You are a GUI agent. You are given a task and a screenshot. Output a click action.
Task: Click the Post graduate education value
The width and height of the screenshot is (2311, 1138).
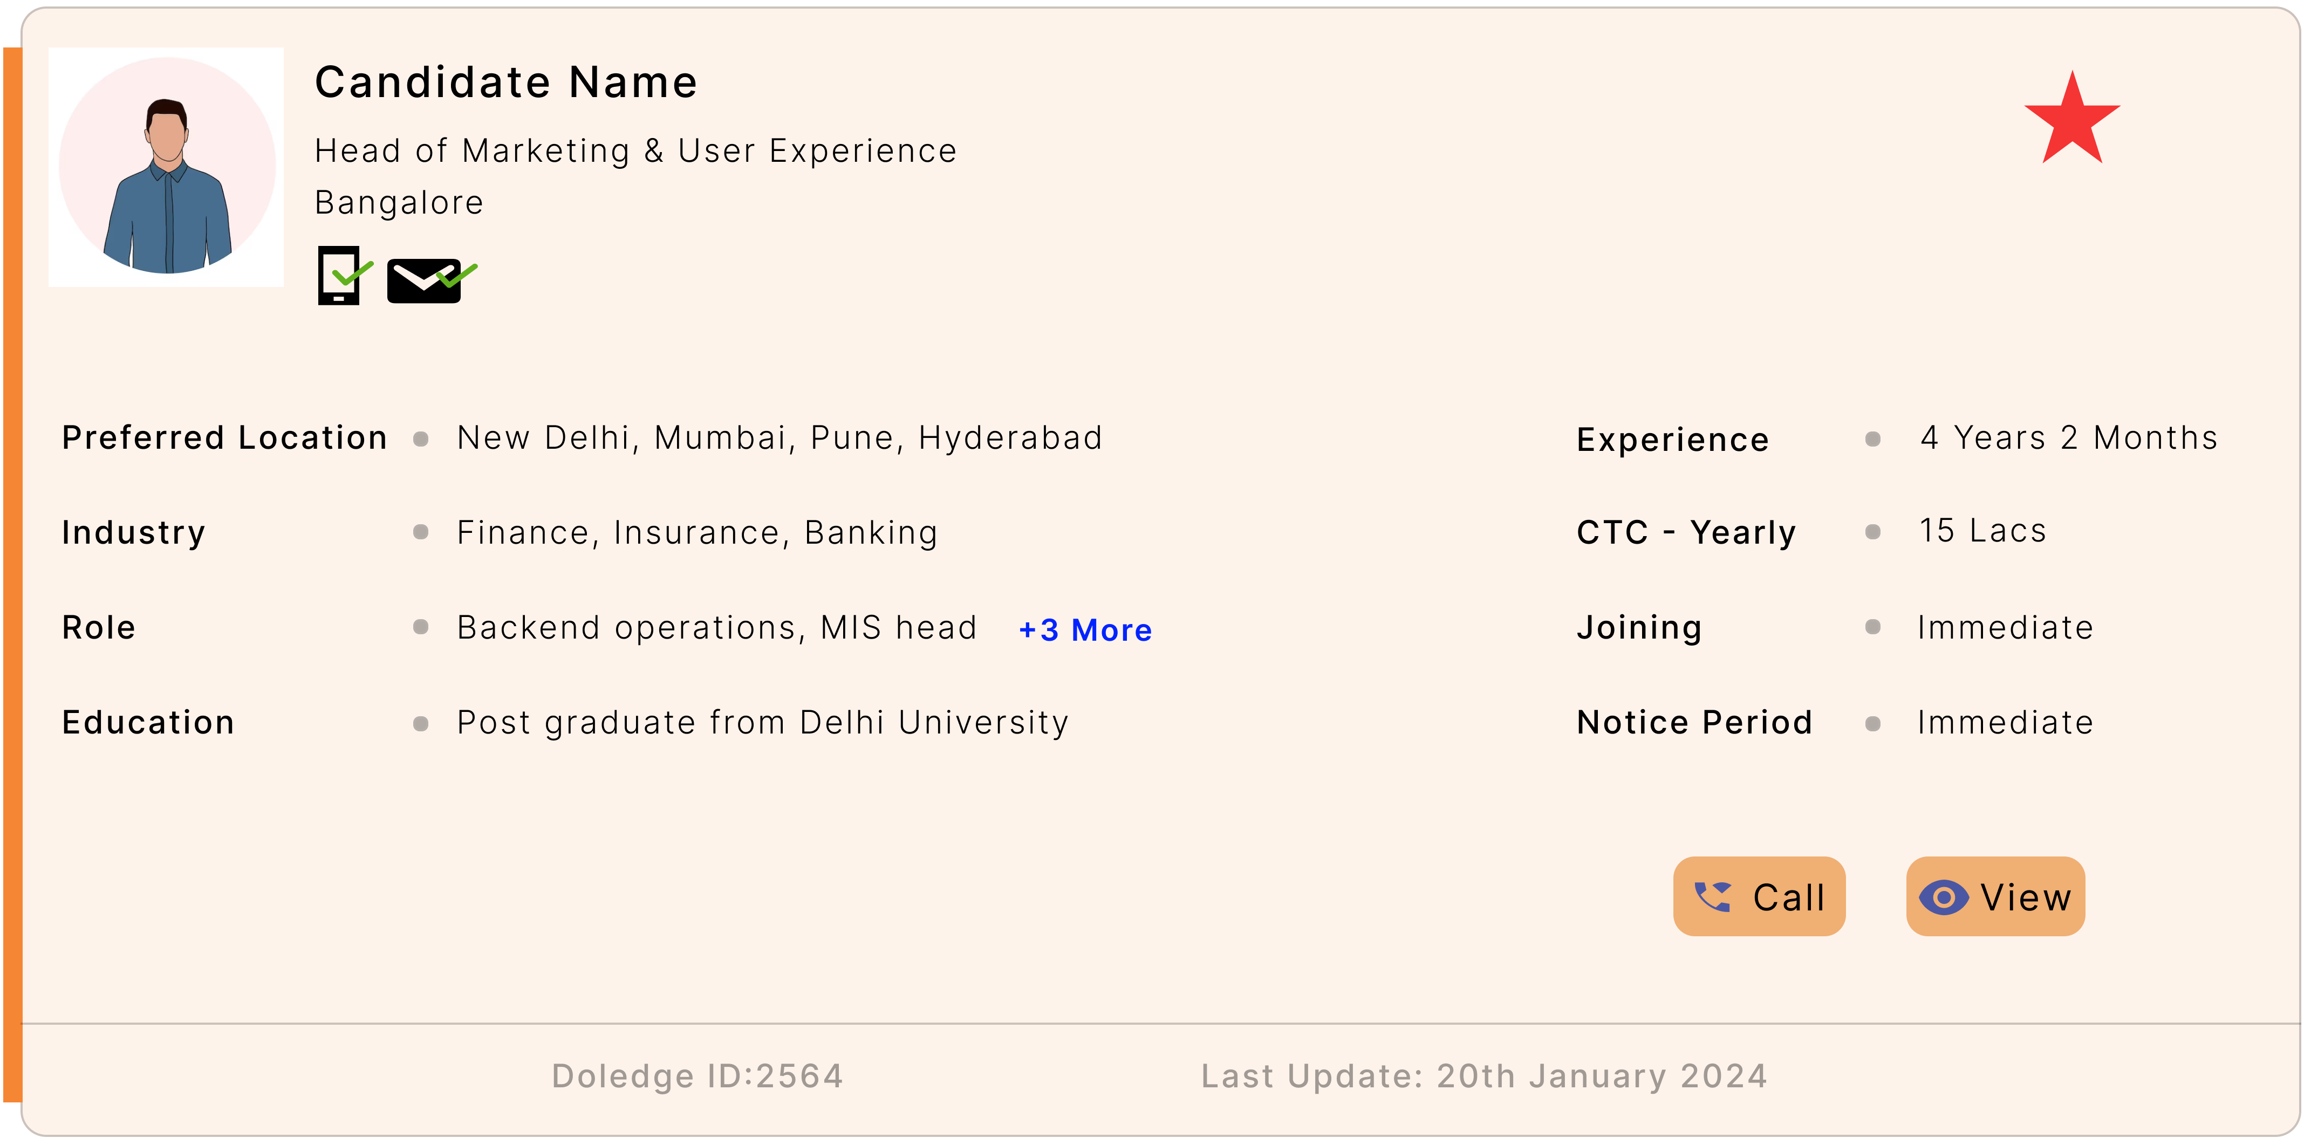pyautogui.click(x=763, y=722)
